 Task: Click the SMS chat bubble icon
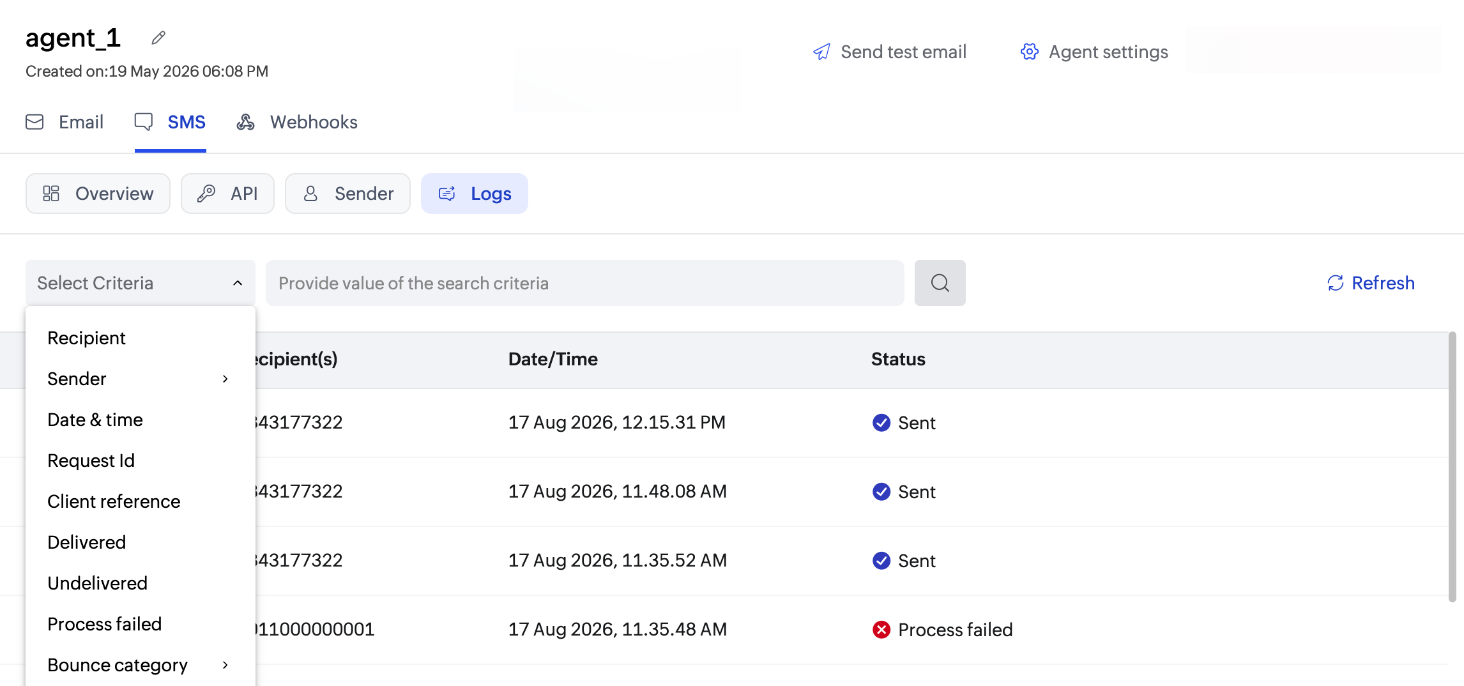144,122
